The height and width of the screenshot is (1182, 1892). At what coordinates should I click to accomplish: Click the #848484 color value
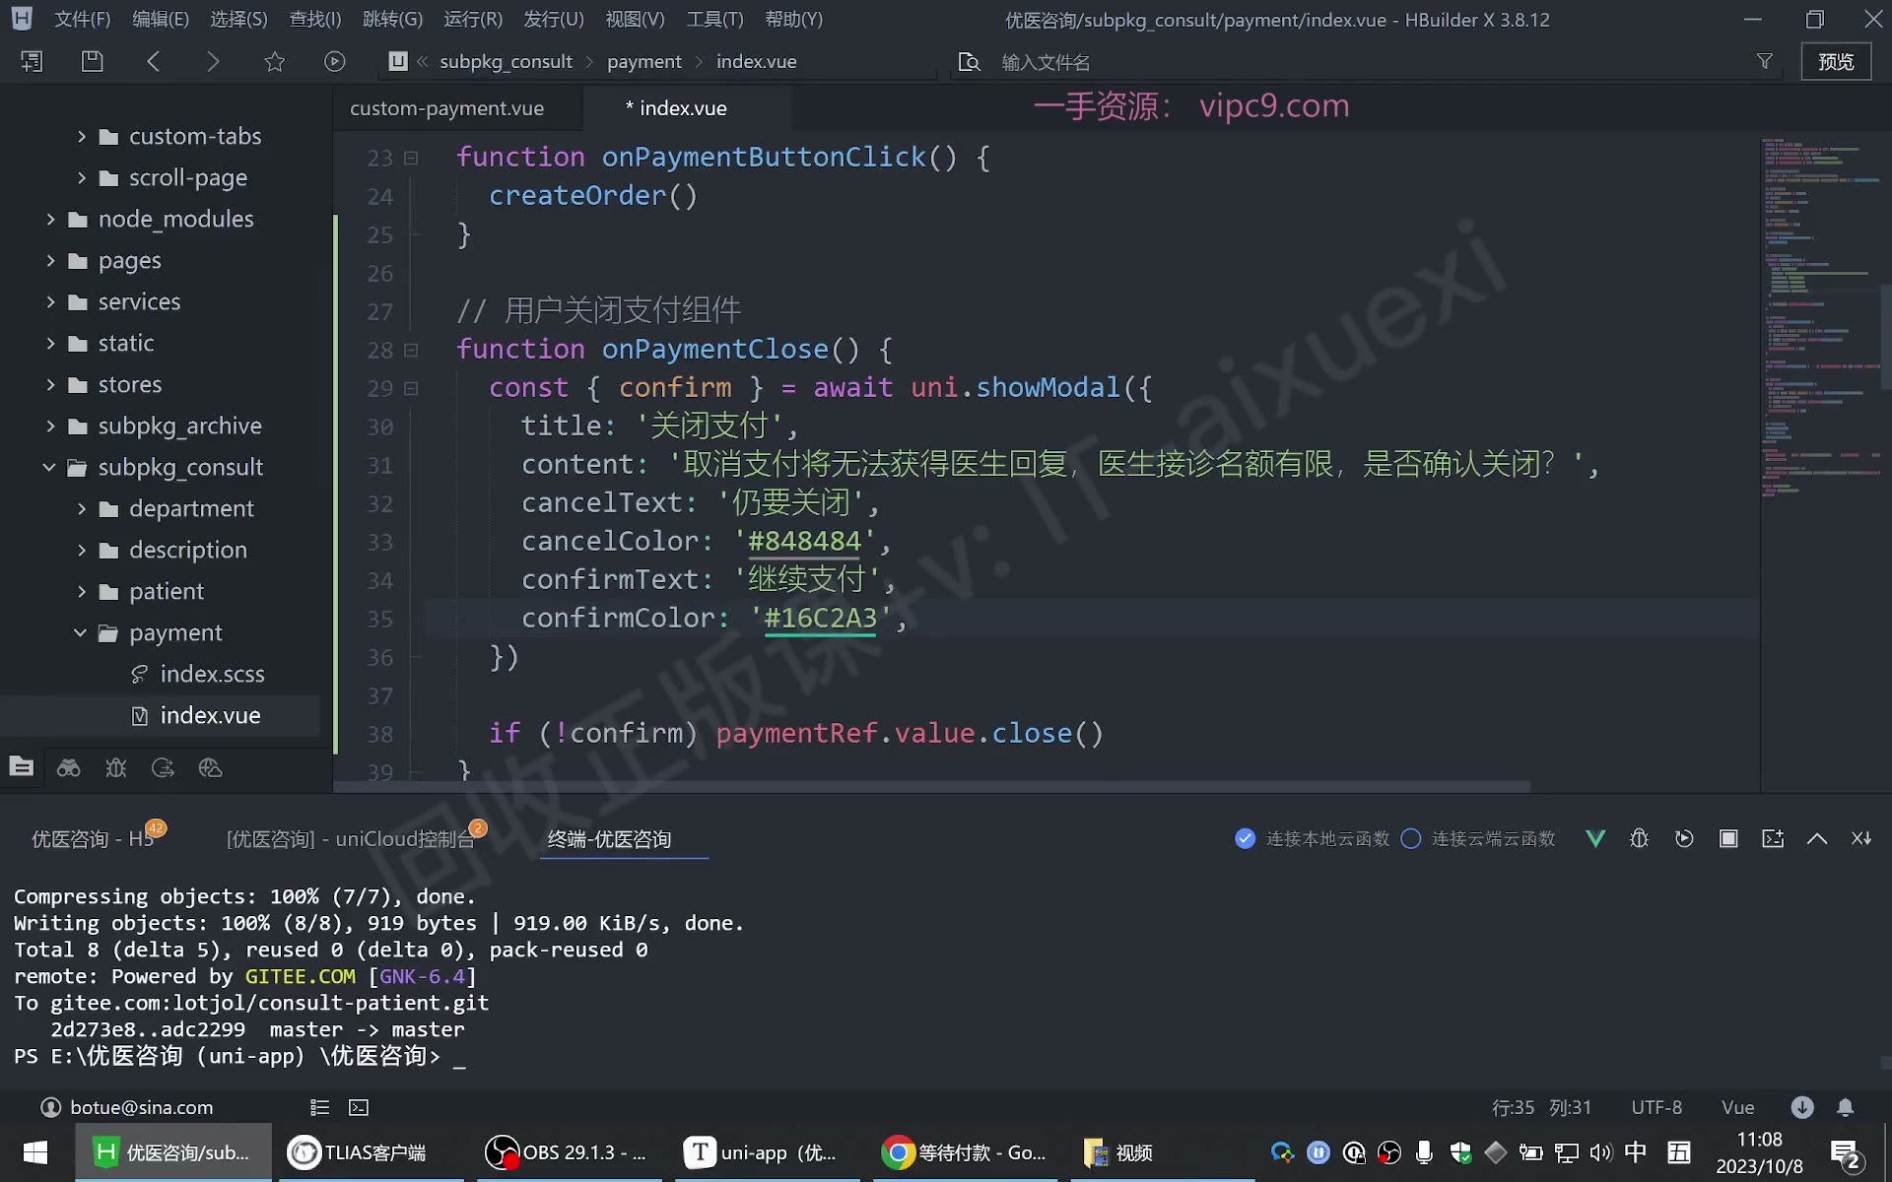pos(804,541)
